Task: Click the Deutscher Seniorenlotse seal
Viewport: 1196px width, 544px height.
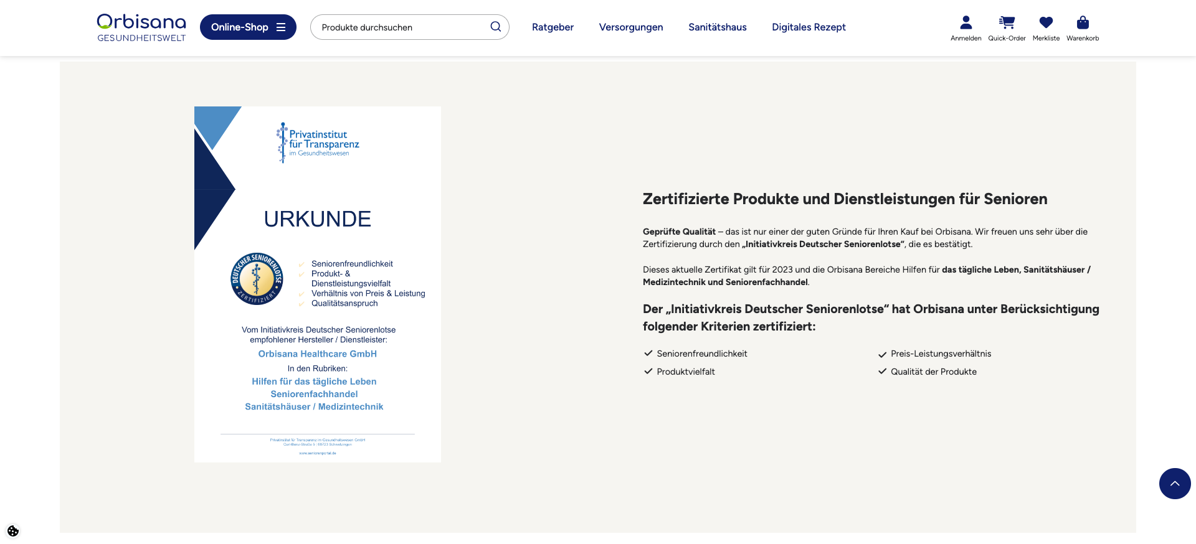Action: click(257, 279)
